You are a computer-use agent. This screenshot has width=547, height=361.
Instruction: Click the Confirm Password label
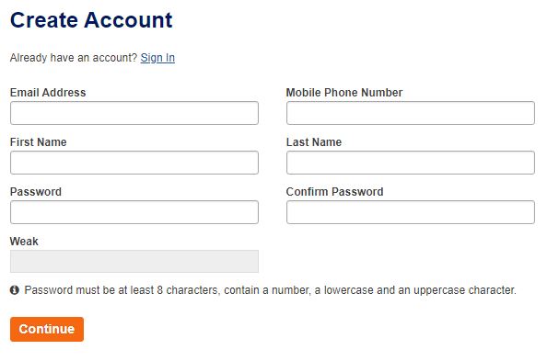click(335, 192)
